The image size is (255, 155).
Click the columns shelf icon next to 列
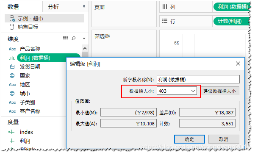pos(165,6)
